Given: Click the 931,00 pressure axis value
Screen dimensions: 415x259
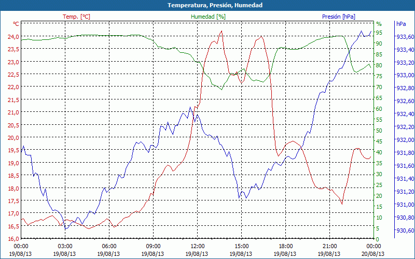Looking at the screenshot, I should (405, 205).
